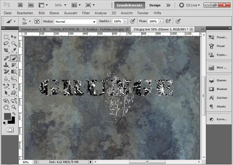Viewport: 233px width, 165px height.
Task: Switch to Fotolia_8715458_XL document tab
Action: pos(87,29)
